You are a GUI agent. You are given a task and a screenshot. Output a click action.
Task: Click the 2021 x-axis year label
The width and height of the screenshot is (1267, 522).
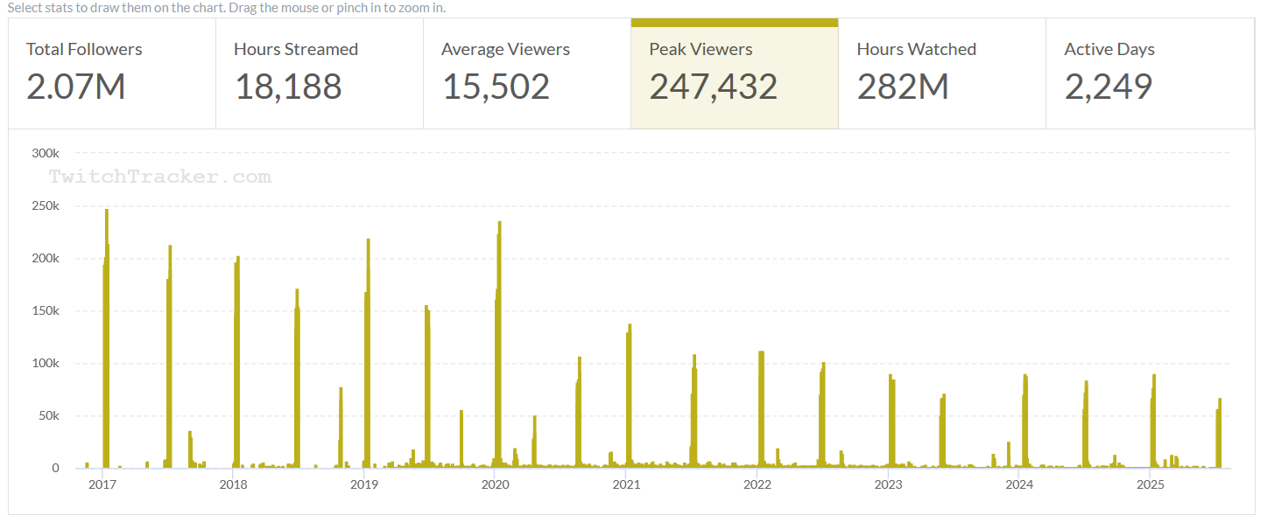pyautogui.click(x=626, y=484)
